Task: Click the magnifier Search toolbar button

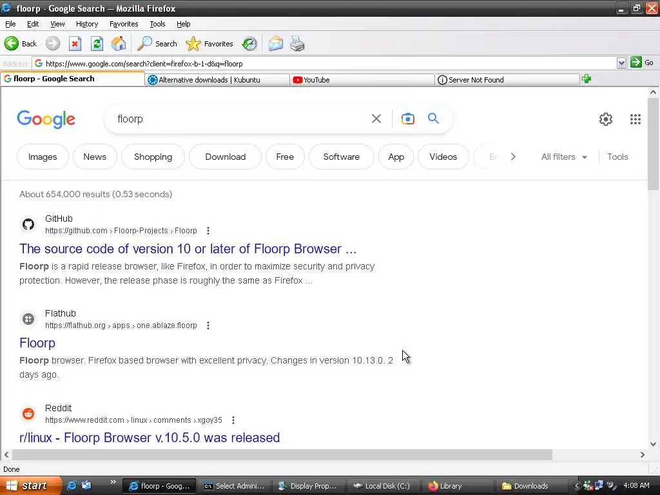Action: coord(157,43)
